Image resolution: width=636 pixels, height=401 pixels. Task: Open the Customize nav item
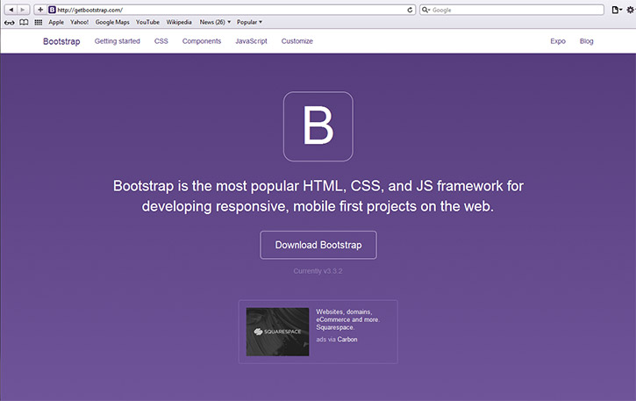297,41
